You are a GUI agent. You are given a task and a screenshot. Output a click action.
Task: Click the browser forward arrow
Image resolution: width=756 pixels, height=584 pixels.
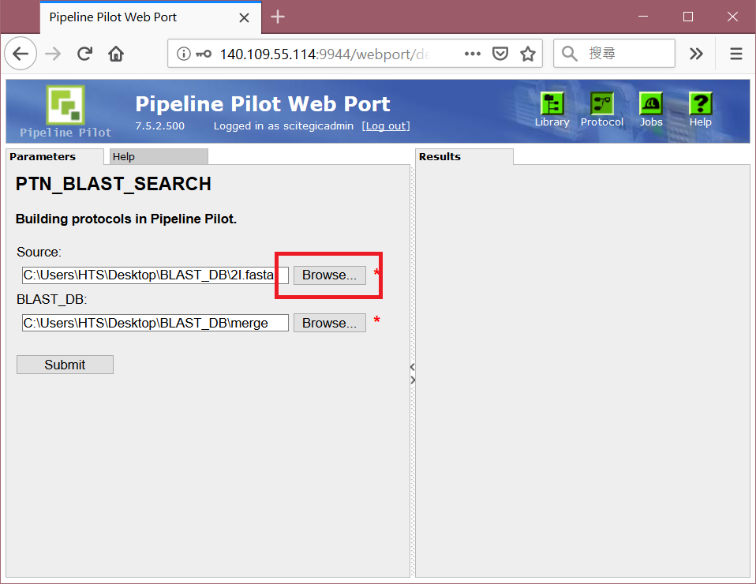point(53,54)
